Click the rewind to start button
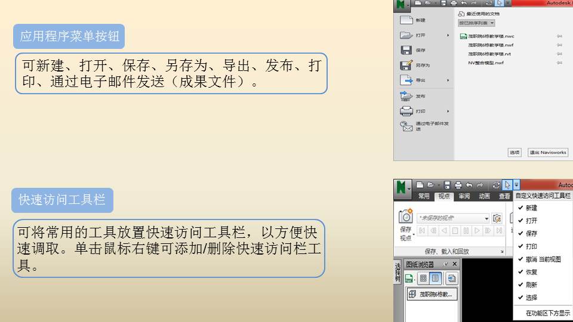573x322 pixels. click(x=422, y=230)
